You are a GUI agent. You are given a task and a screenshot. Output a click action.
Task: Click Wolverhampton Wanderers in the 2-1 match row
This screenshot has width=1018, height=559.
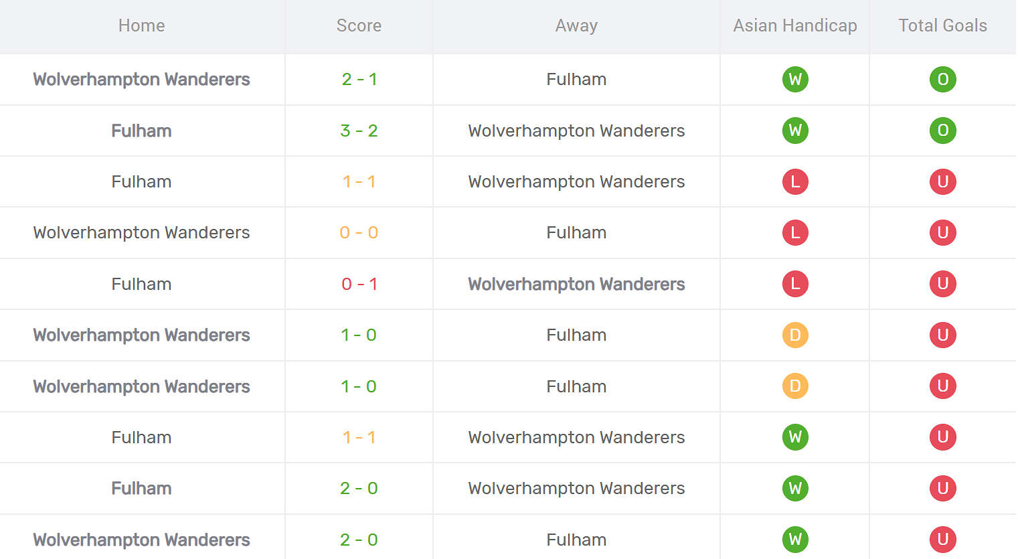[141, 79]
